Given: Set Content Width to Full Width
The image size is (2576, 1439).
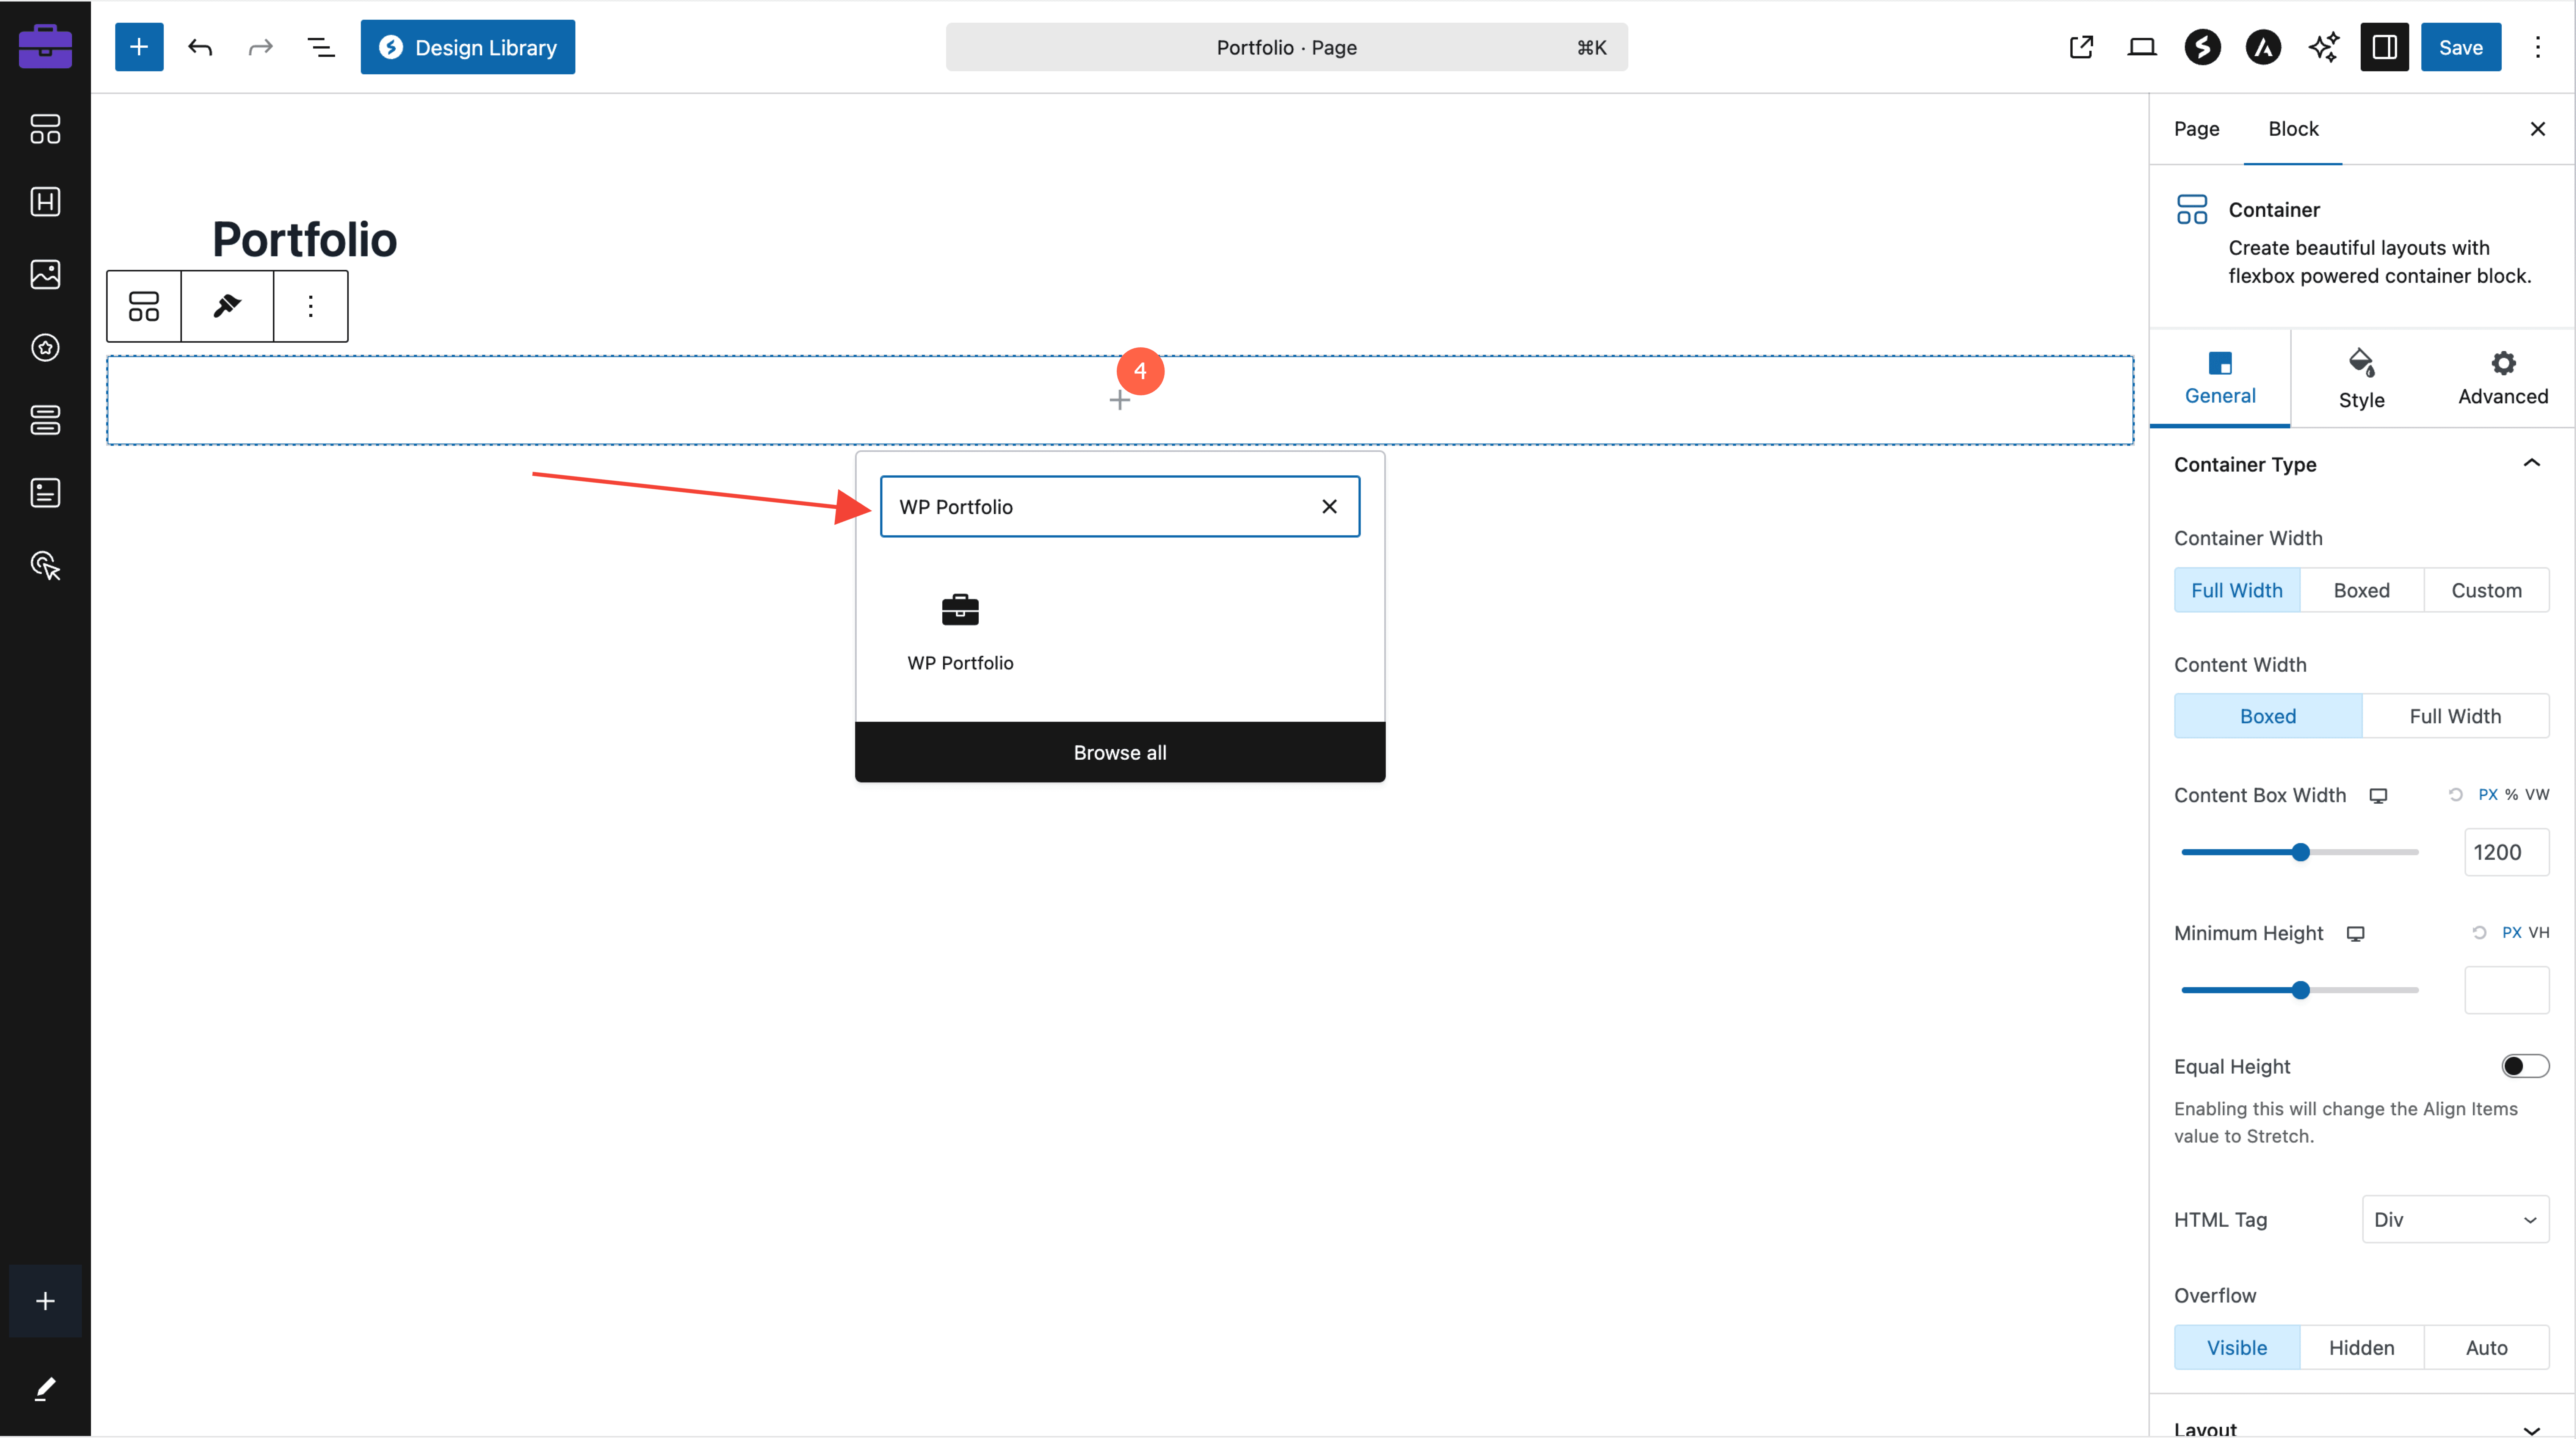Looking at the screenshot, I should (2455, 716).
